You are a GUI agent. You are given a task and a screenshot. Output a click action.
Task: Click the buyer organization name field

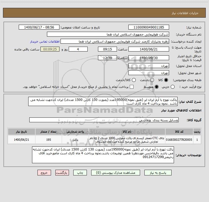108,34
